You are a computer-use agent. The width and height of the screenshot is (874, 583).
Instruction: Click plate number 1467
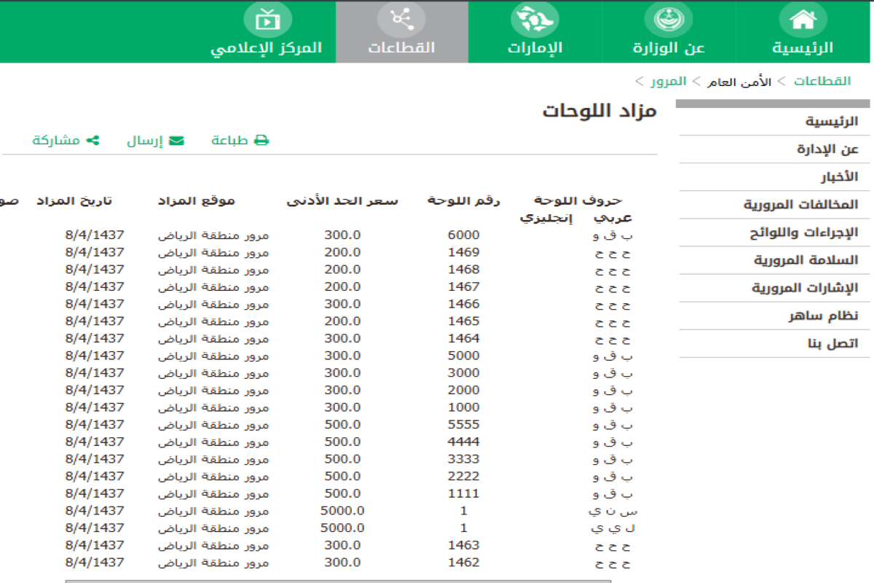click(464, 287)
